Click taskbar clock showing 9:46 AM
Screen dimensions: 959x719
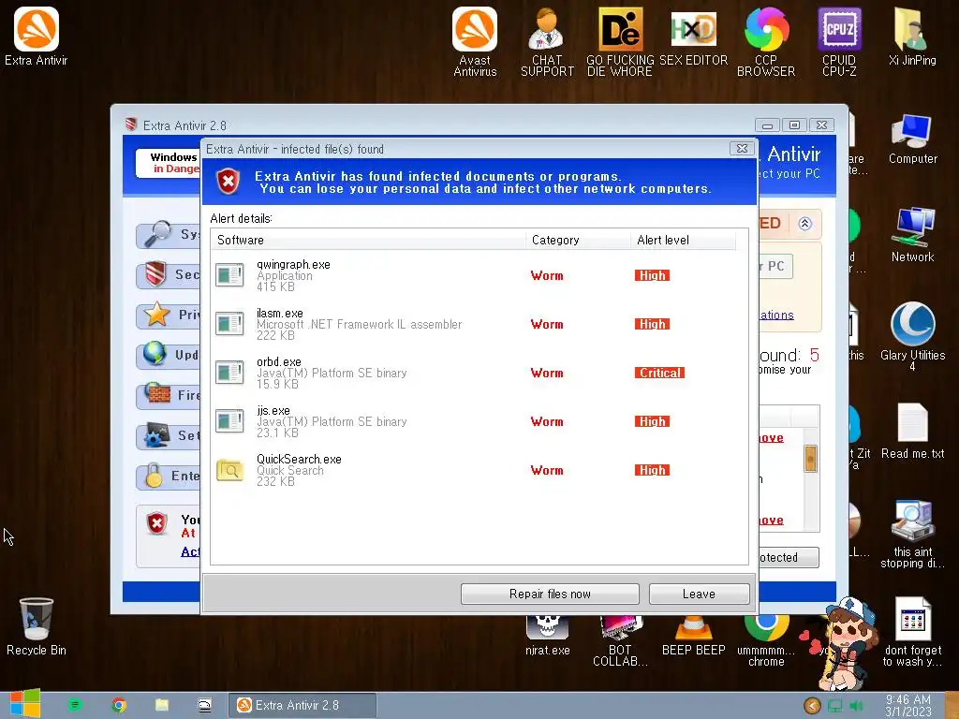tap(908, 706)
